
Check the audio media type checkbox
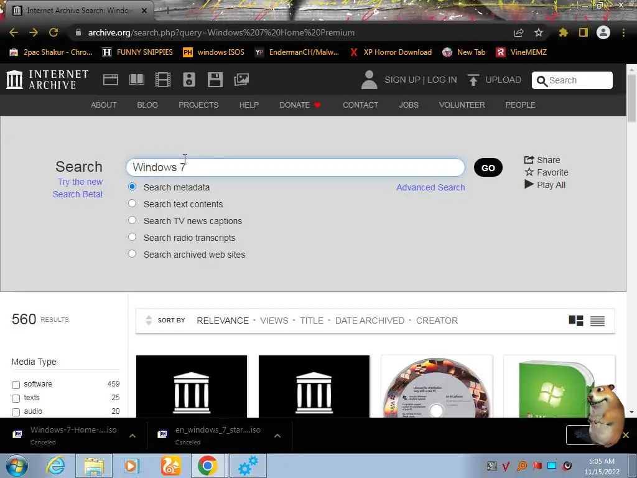[x=16, y=412]
